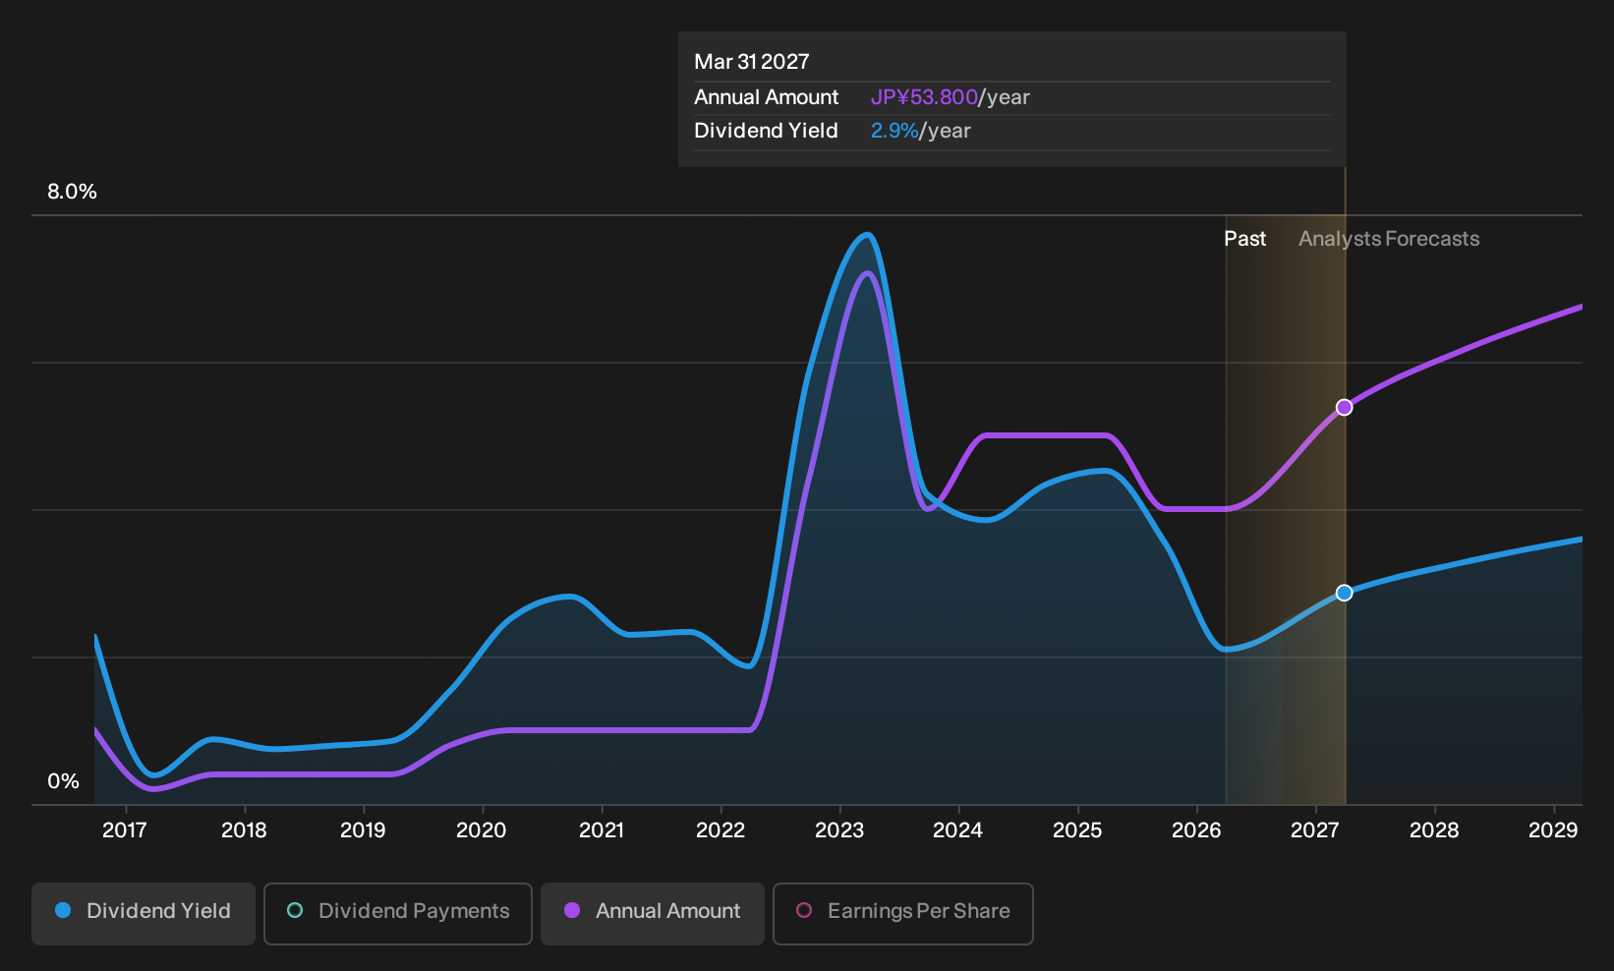This screenshot has width=1614, height=971.
Task: Click the blue Dividend Yield legend dot
Action: pyautogui.click(x=63, y=911)
